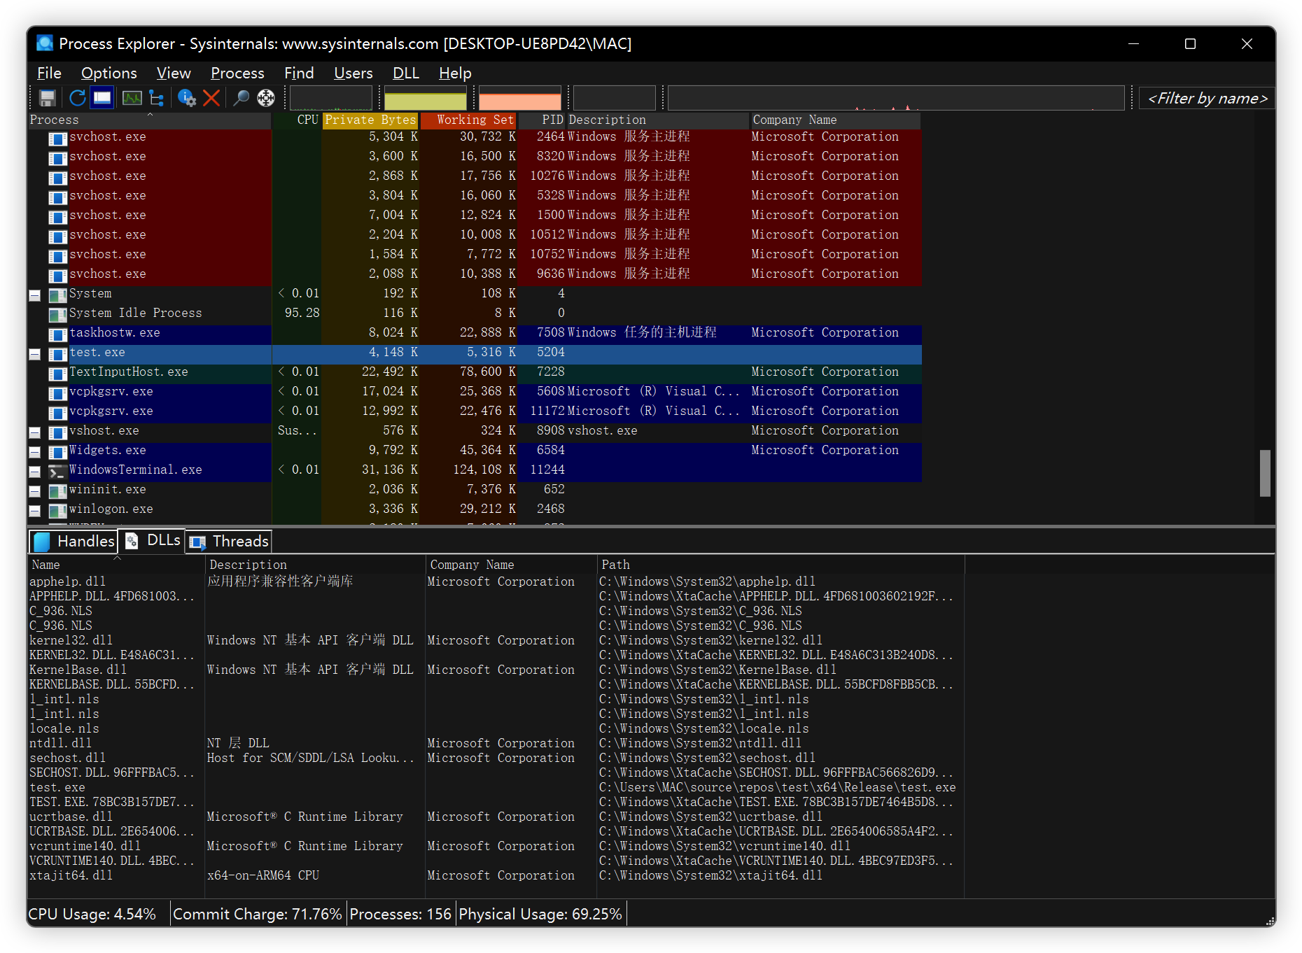This screenshot has height=953, width=1302.
Task: Open the Help menu
Action: pos(455,73)
